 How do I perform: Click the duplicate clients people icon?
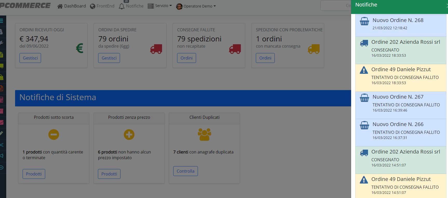coord(204,135)
